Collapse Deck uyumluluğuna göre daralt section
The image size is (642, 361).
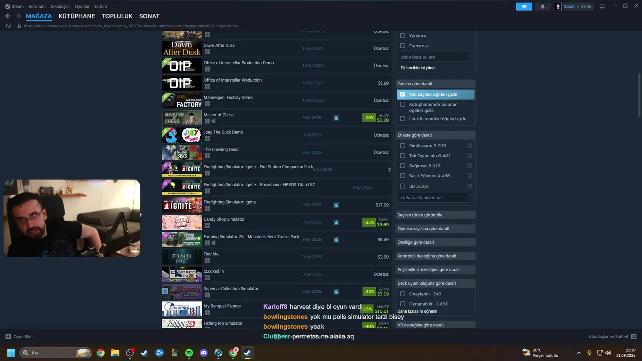[x=435, y=283]
